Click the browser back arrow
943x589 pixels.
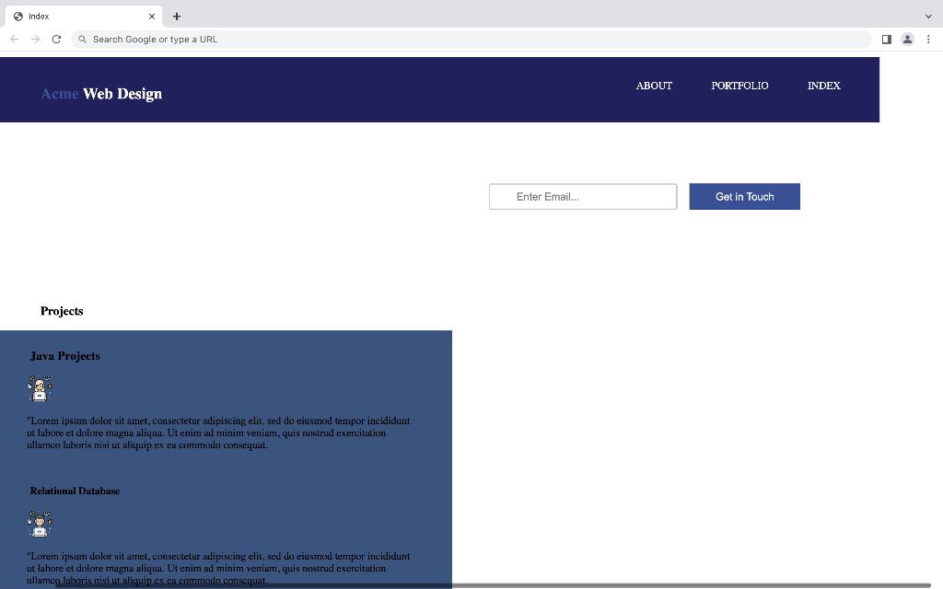point(13,39)
